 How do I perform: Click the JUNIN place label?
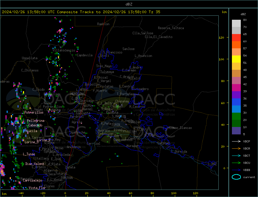point(116,125)
